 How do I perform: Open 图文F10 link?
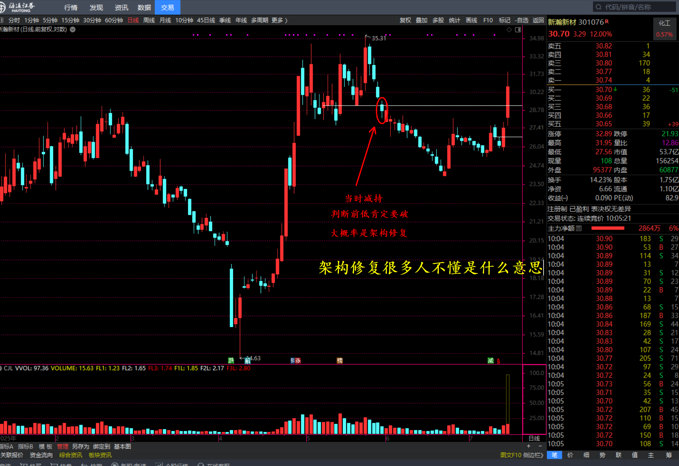511,455
